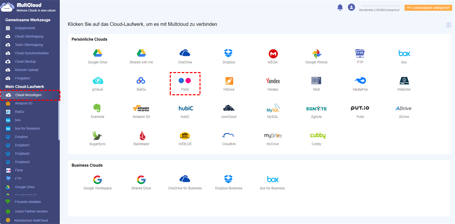
Task: Open the user account avatar
Action: [x=351, y=7]
